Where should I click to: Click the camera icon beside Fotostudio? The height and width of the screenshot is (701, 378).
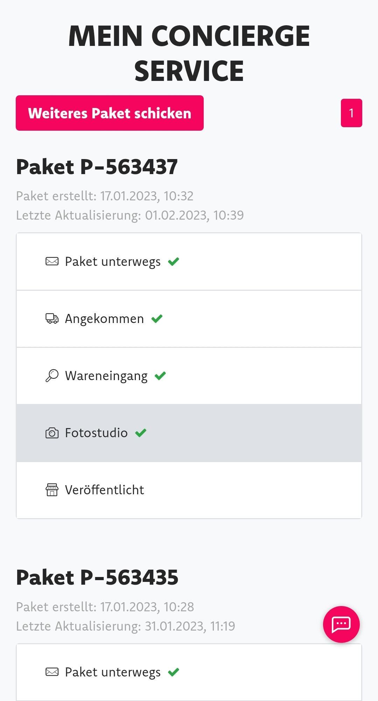[x=52, y=433]
